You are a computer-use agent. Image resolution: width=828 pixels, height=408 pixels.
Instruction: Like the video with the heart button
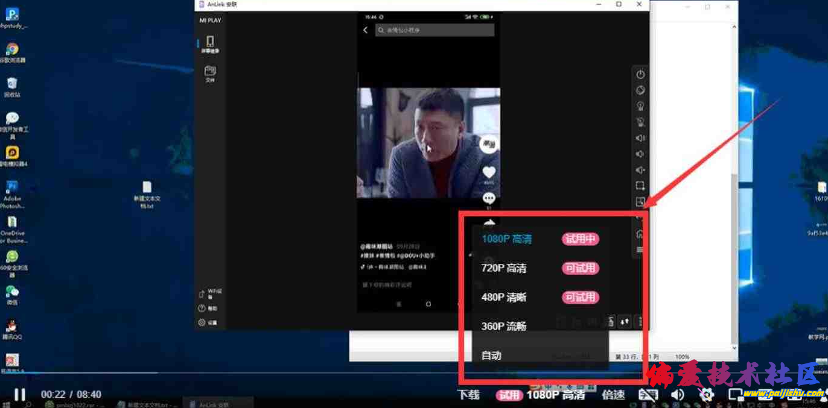pos(488,172)
